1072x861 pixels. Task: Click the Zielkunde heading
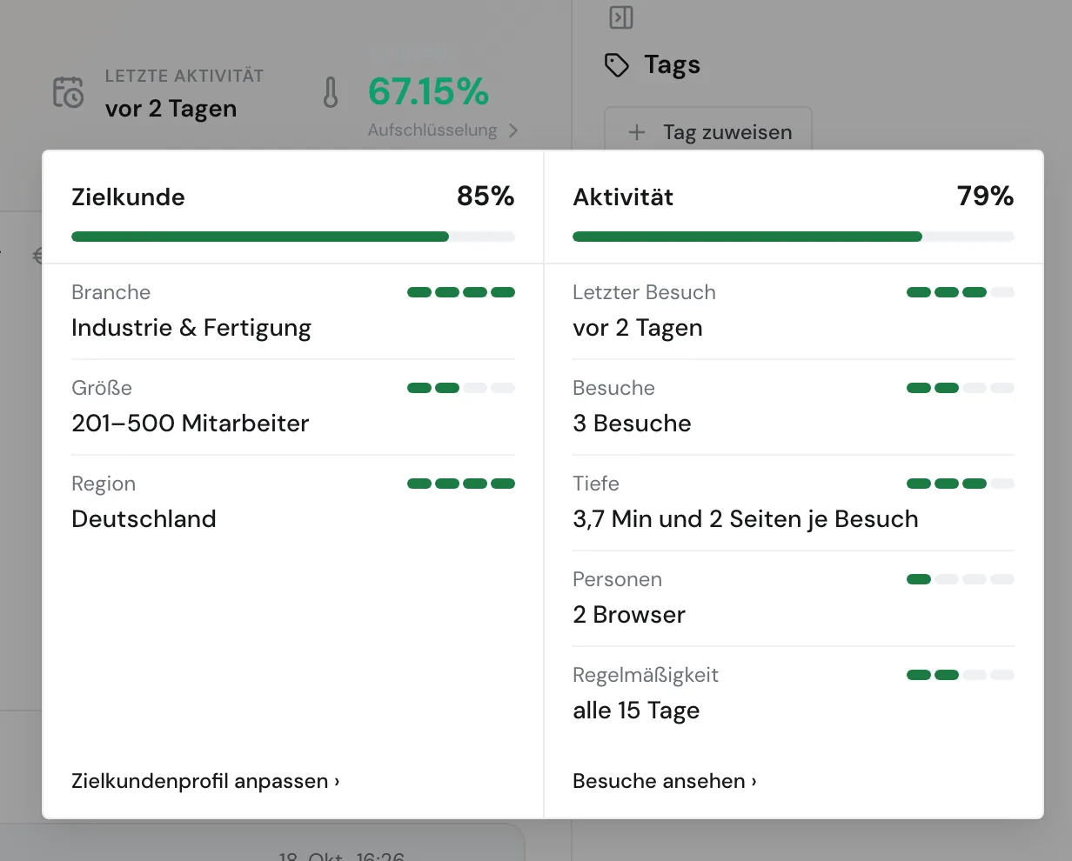[x=128, y=197]
